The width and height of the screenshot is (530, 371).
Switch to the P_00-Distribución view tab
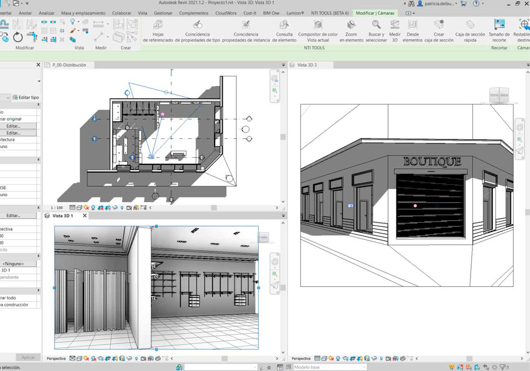point(69,65)
